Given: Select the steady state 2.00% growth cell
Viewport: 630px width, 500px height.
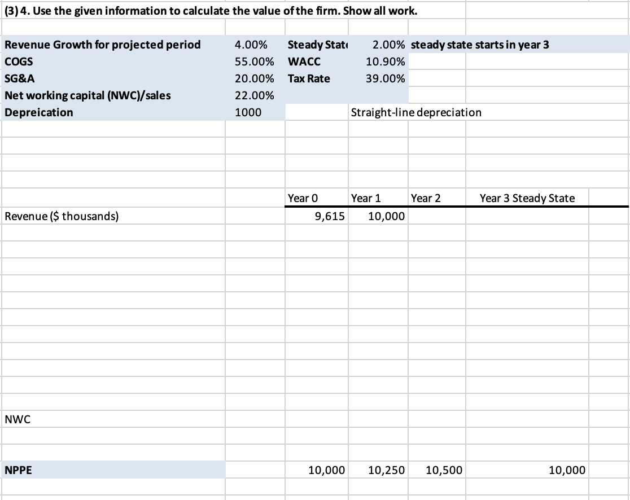Looking at the screenshot, I should (x=378, y=44).
